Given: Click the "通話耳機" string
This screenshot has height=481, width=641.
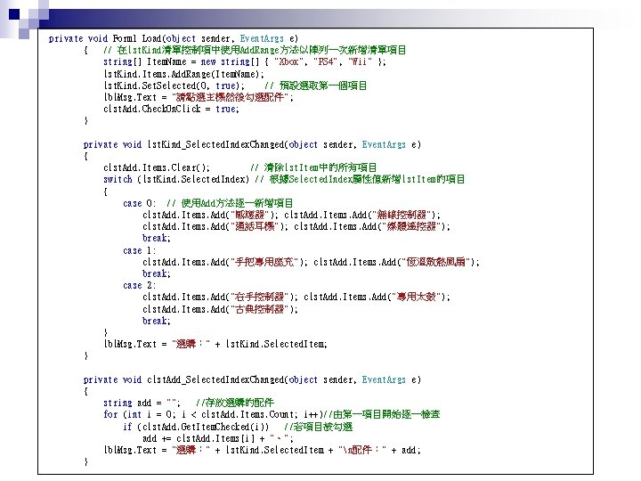Looking at the screenshot, I should [x=255, y=226].
